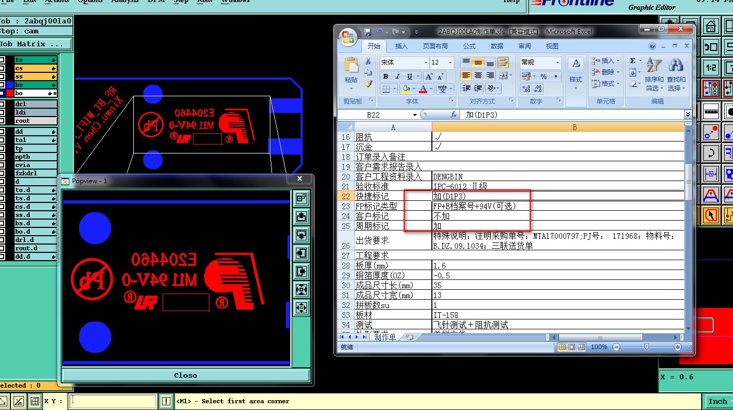
Task: Click the Excel help question mark icon
Action: pos(652,46)
